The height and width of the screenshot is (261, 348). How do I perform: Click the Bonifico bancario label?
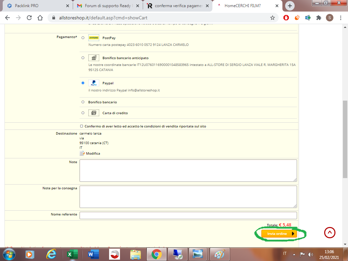point(103,102)
